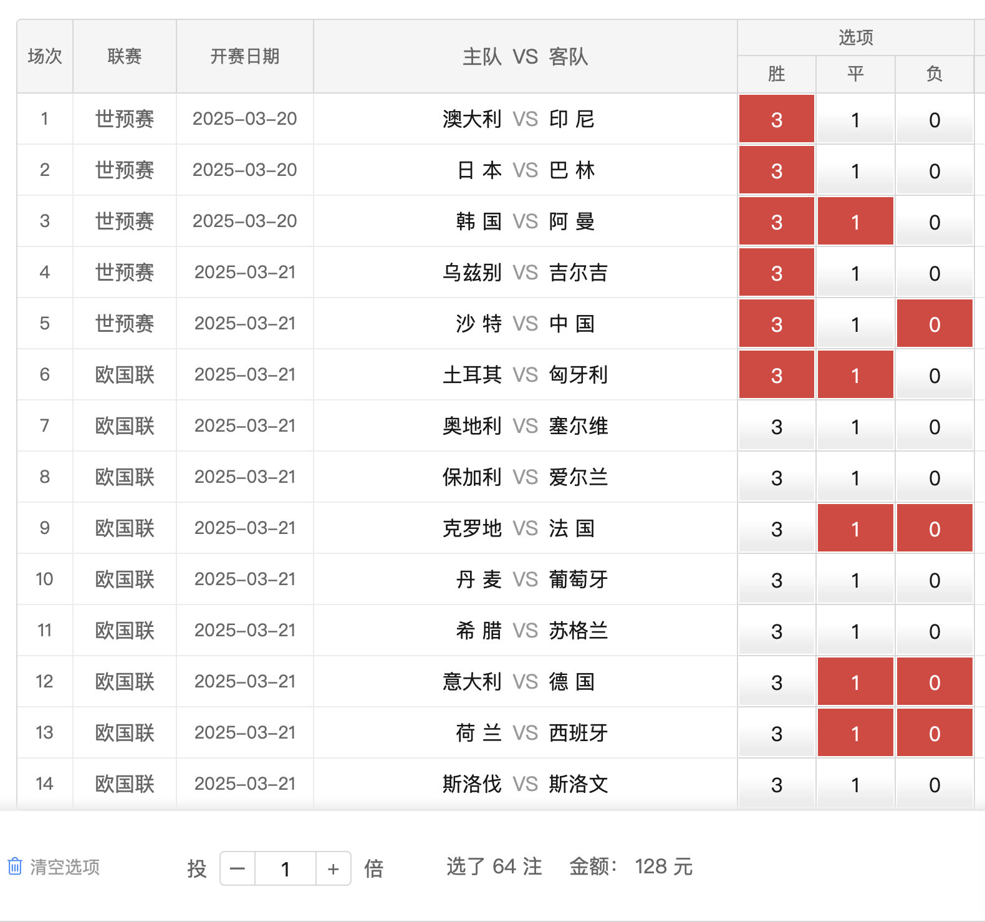
Task: Deselect win (3) for 澳大利 VS 印尼
Action: coord(776,119)
